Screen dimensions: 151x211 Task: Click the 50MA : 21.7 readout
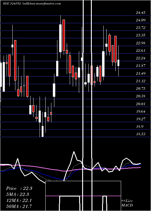(19, 206)
